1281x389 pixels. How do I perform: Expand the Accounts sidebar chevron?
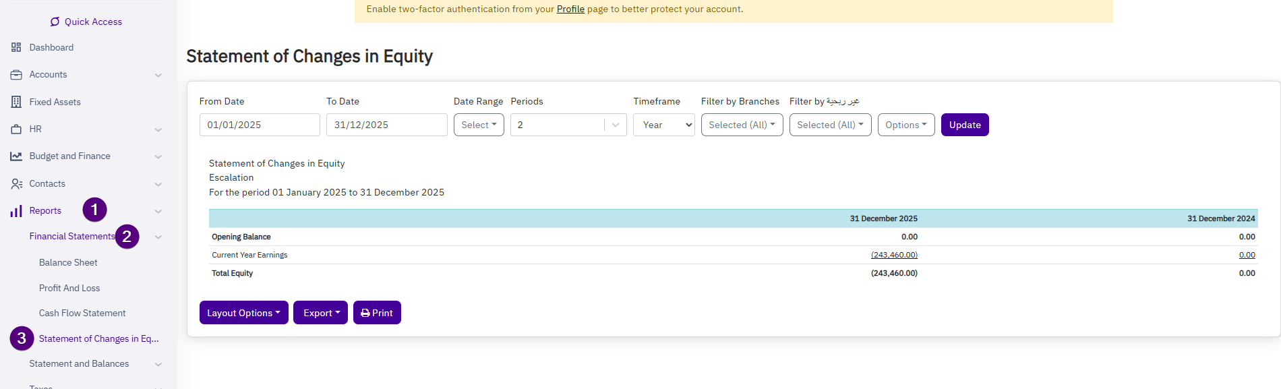158,75
